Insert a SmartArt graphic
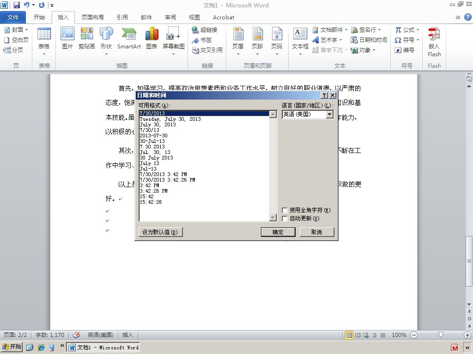Viewport: 473px width, 354px height. pyautogui.click(x=129, y=38)
